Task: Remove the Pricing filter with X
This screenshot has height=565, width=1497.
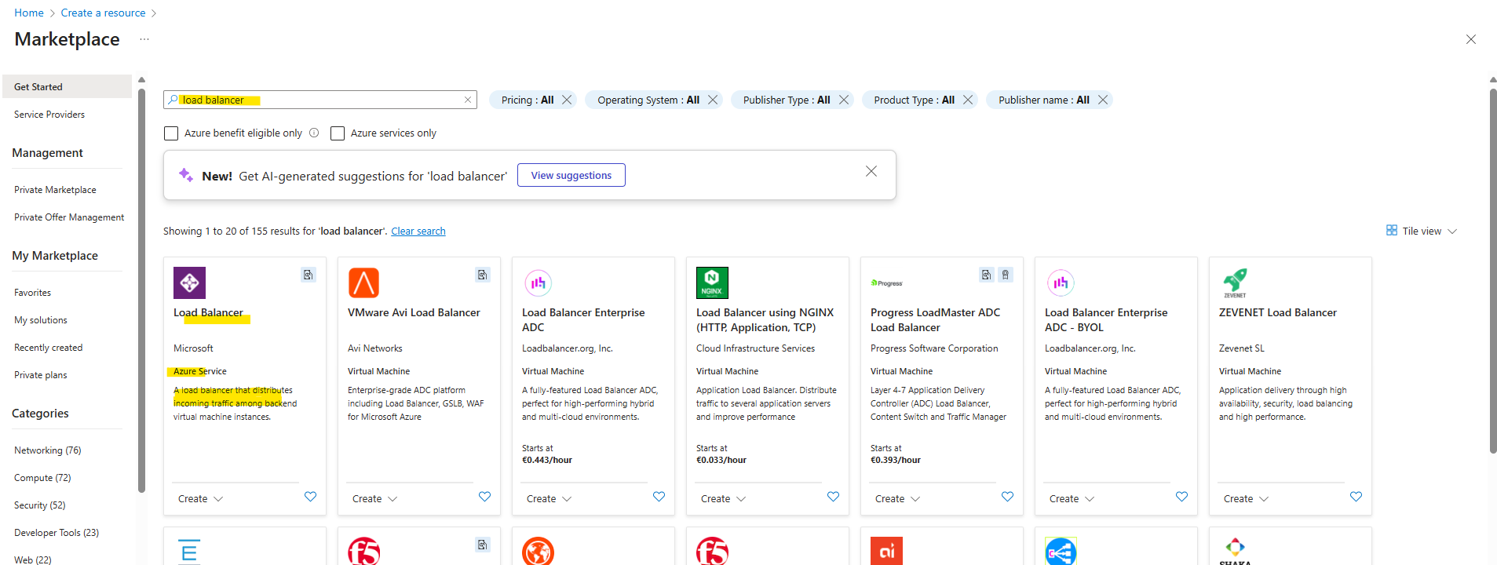Action: [567, 100]
